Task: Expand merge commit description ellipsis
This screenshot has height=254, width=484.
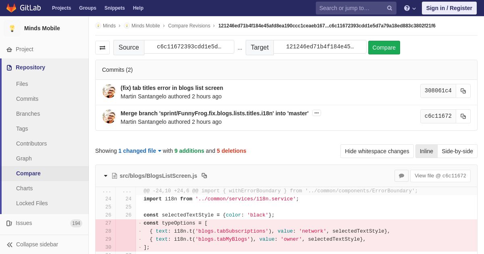Action: tap(317, 113)
